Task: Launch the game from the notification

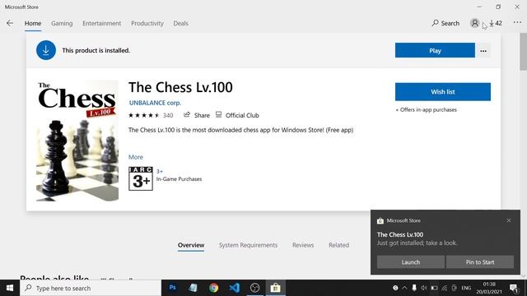Action: pyautogui.click(x=411, y=262)
